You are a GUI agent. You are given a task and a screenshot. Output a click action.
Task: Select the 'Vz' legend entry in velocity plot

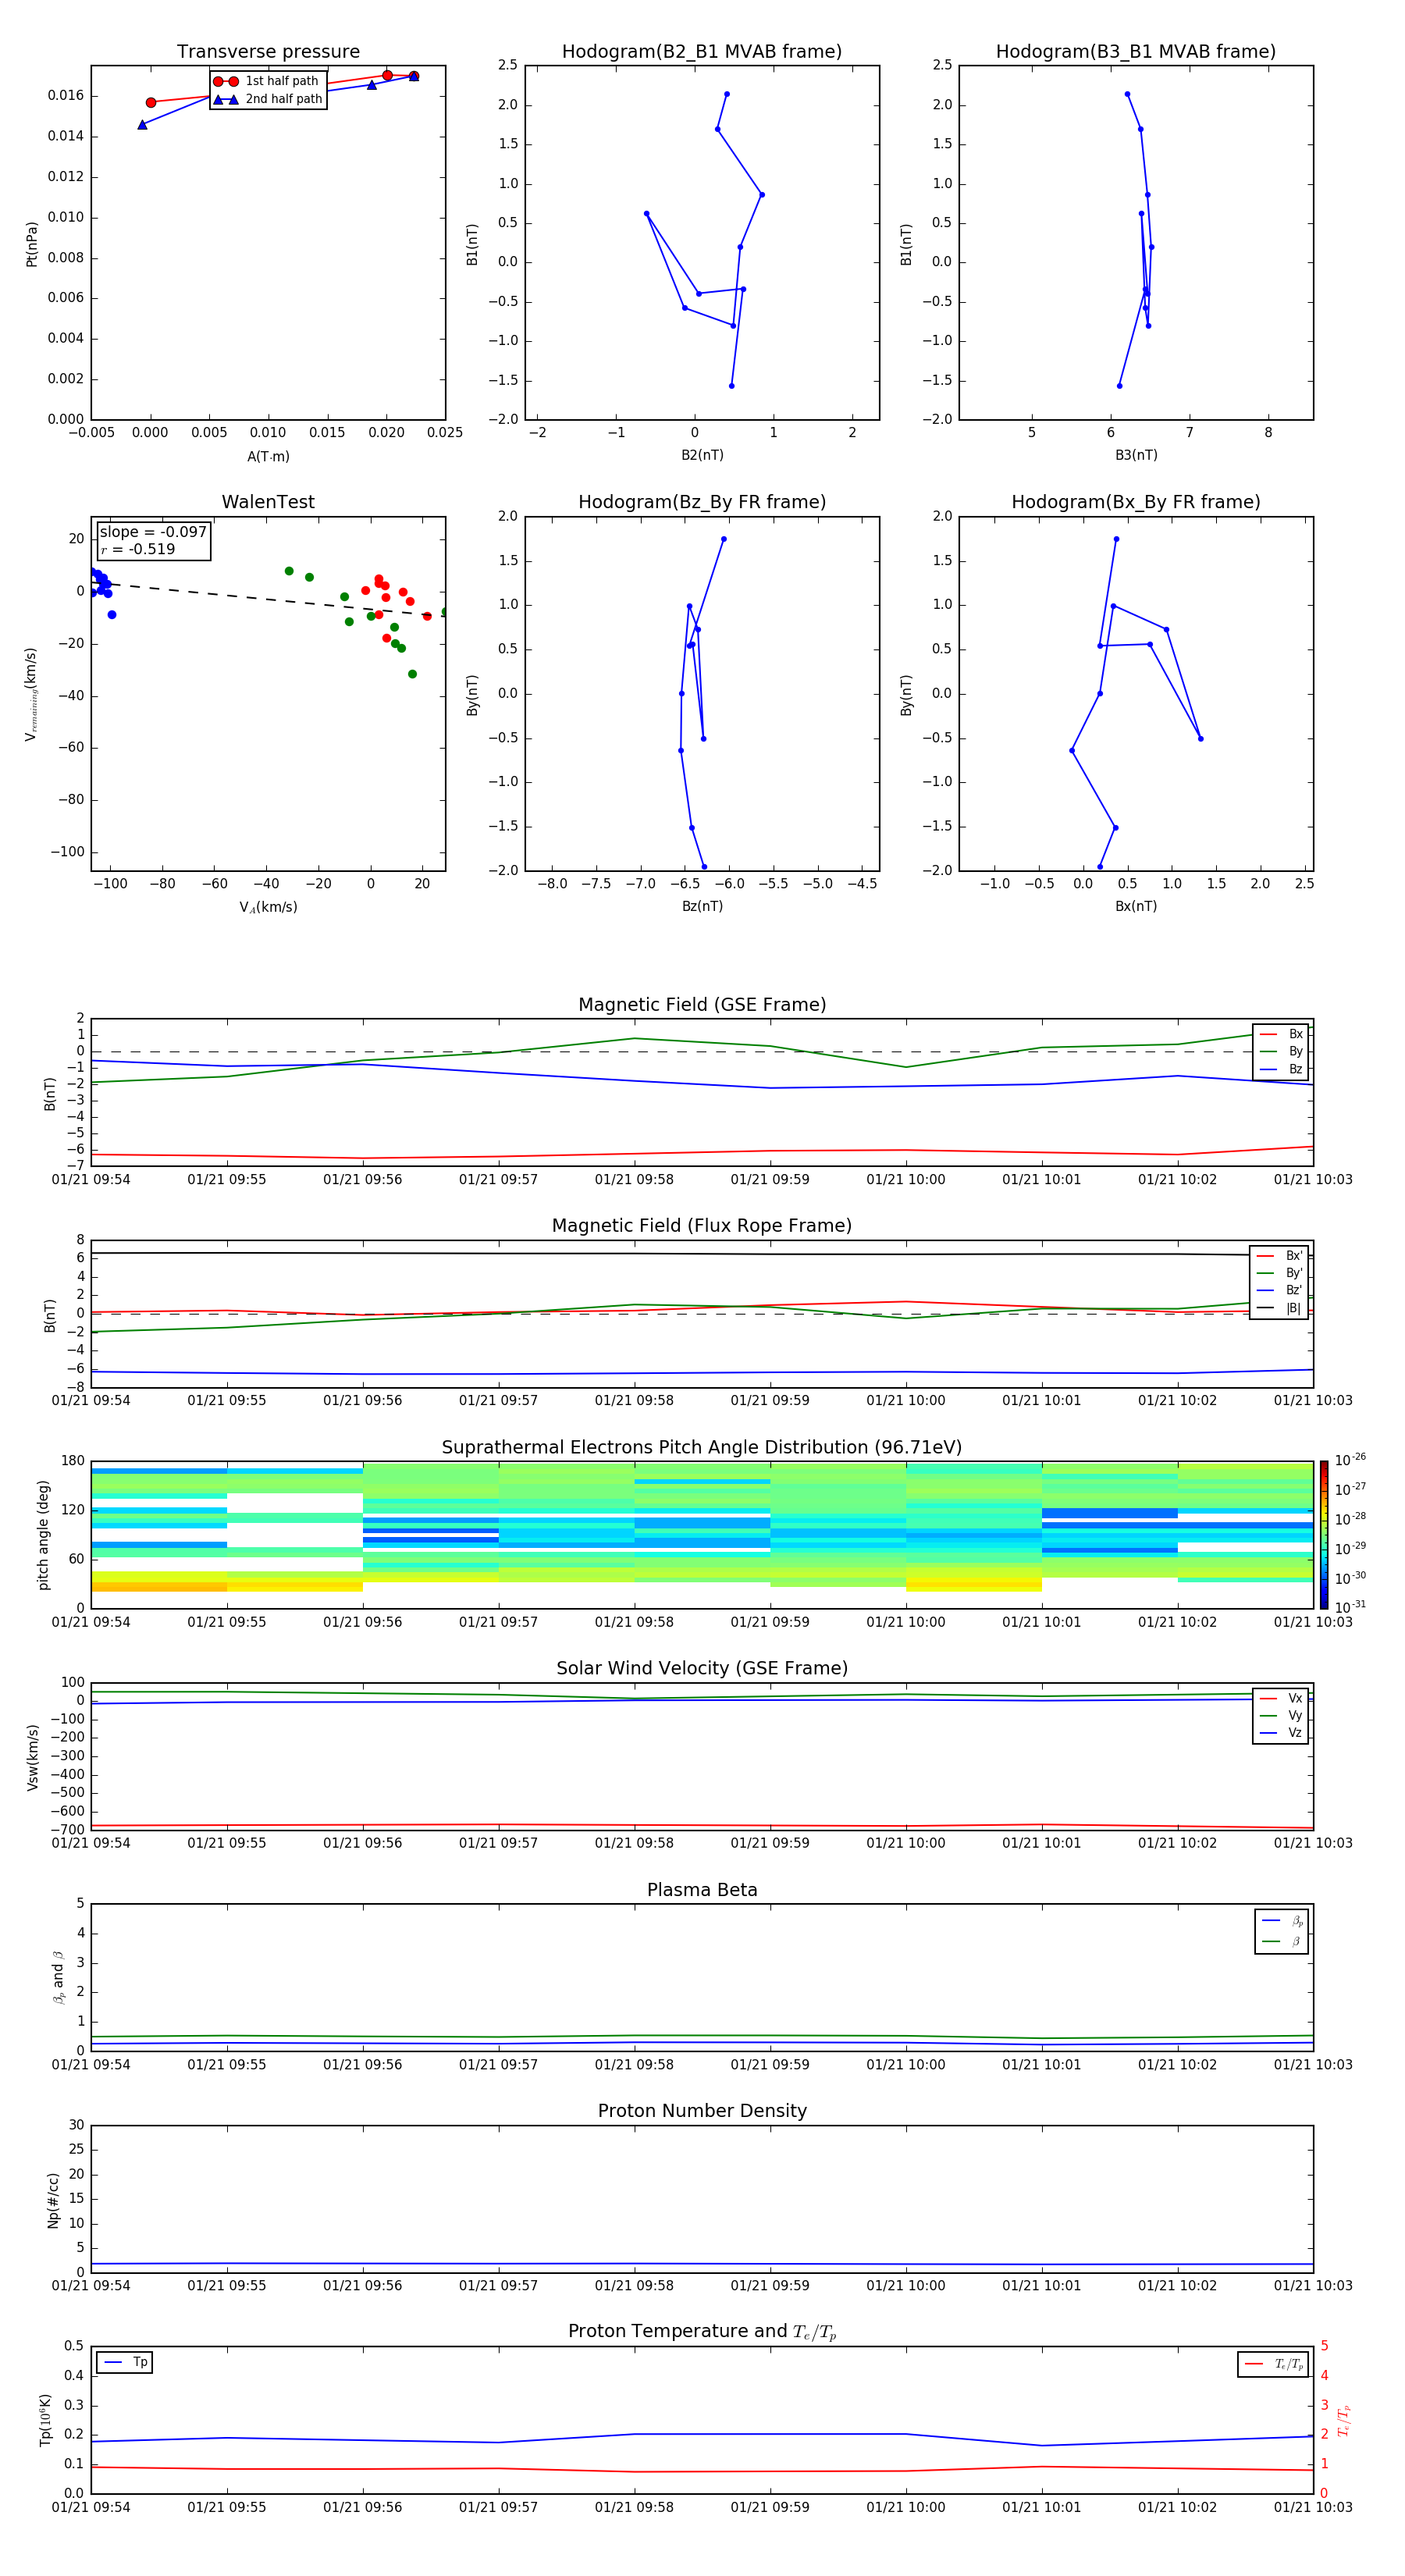(1281, 1733)
